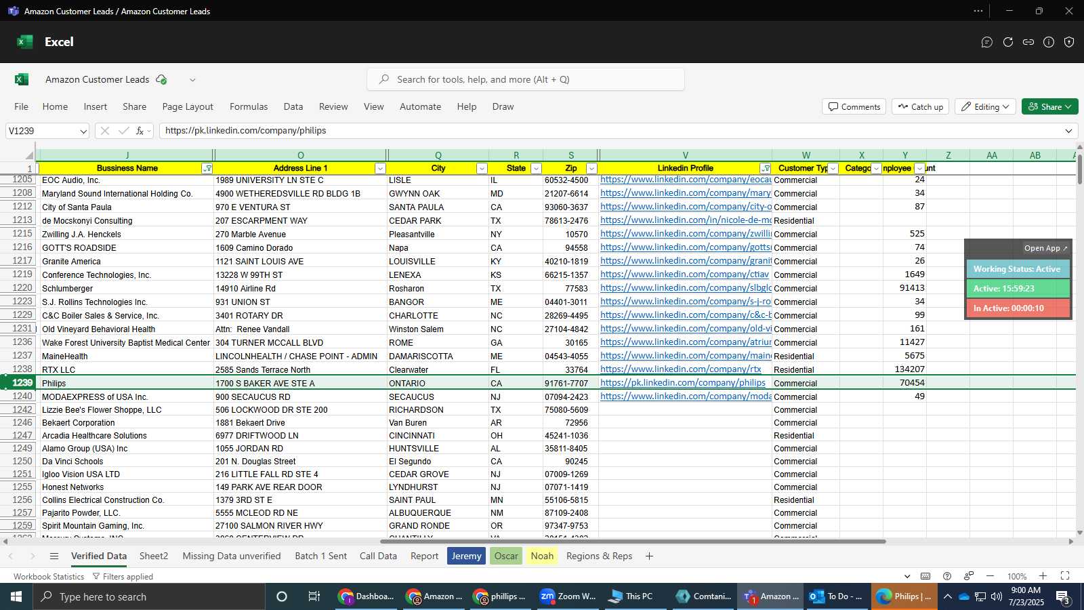Open Zoom Workplace from taskbar

click(x=568, y=596)
